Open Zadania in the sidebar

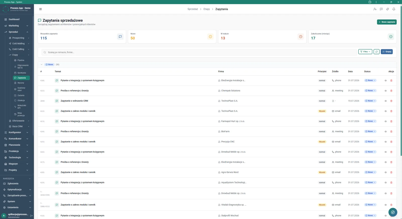click(21, 95)
